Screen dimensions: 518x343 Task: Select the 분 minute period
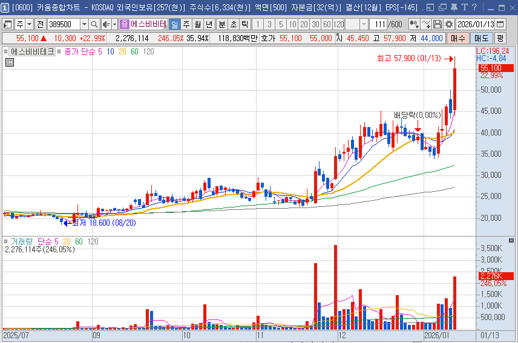(x=222, y=24)
